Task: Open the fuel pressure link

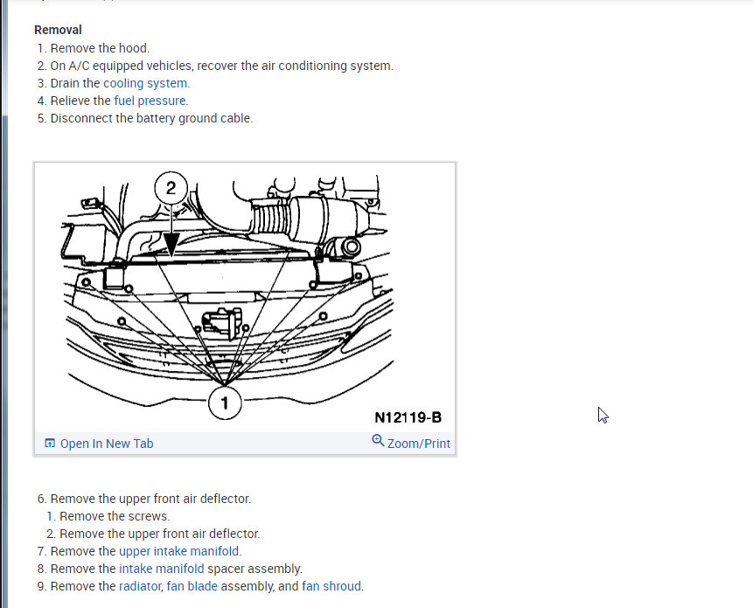Action: (150, 101)
